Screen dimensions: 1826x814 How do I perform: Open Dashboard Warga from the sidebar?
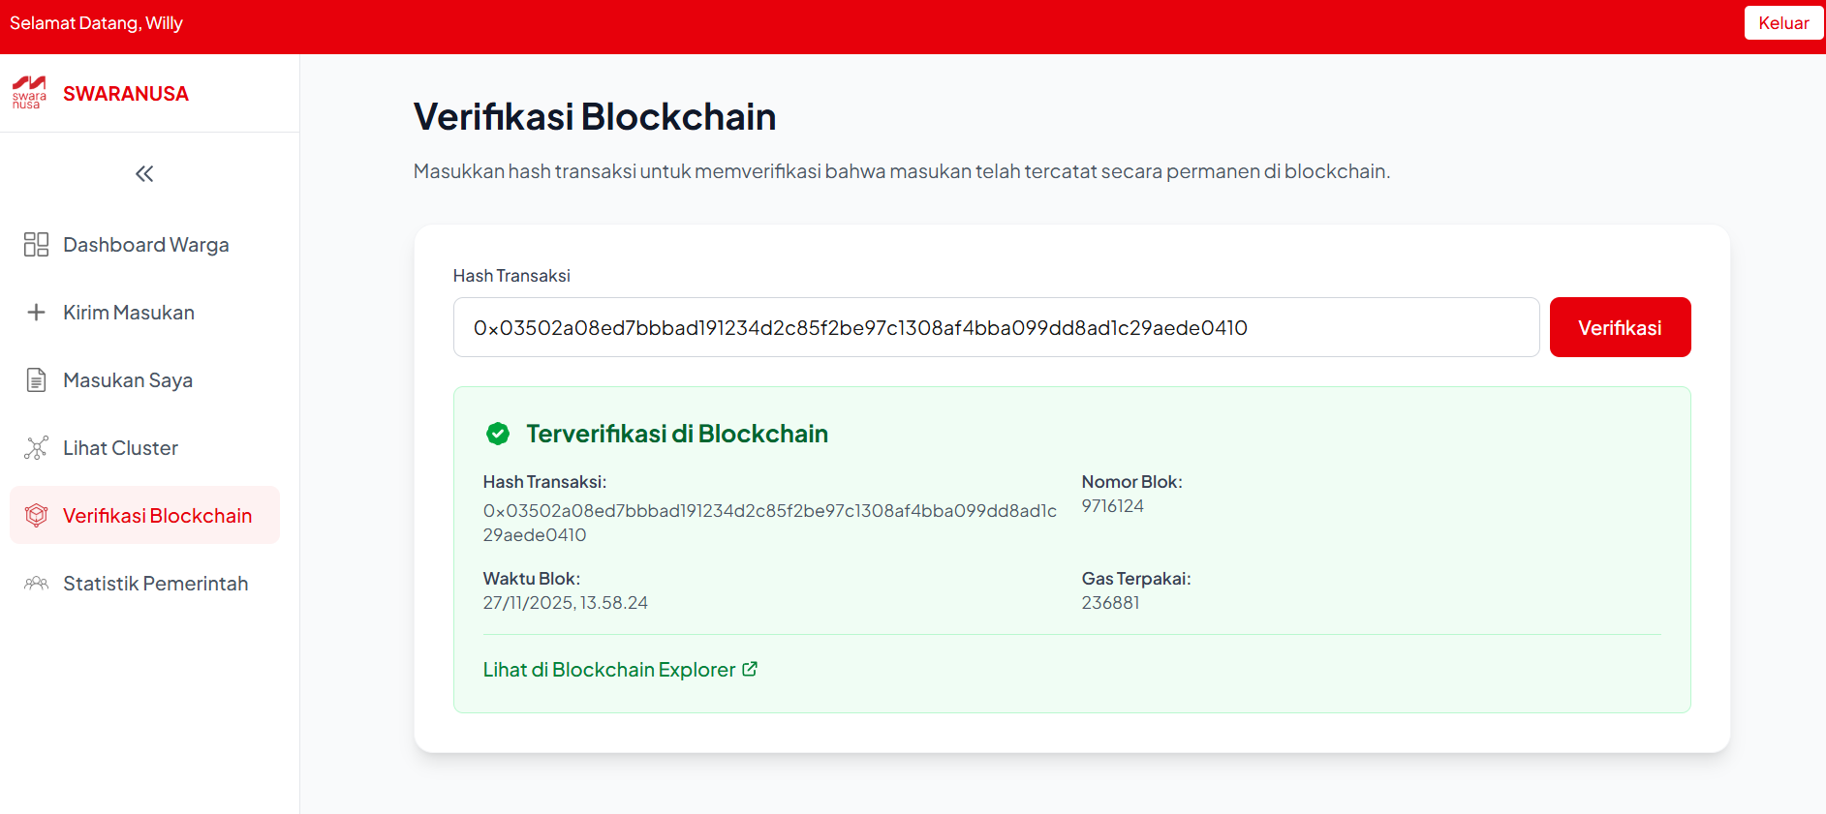tap(145, 244)
